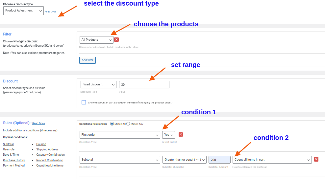Image resolution: width=325 pixels, height=179 pixels.
Task: Delete the First order condition
Action: [x=181, y=135]
